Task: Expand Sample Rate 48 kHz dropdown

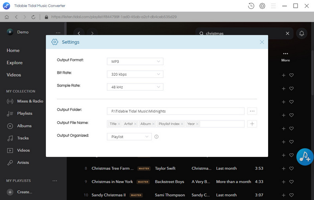Action: (135, 87)
